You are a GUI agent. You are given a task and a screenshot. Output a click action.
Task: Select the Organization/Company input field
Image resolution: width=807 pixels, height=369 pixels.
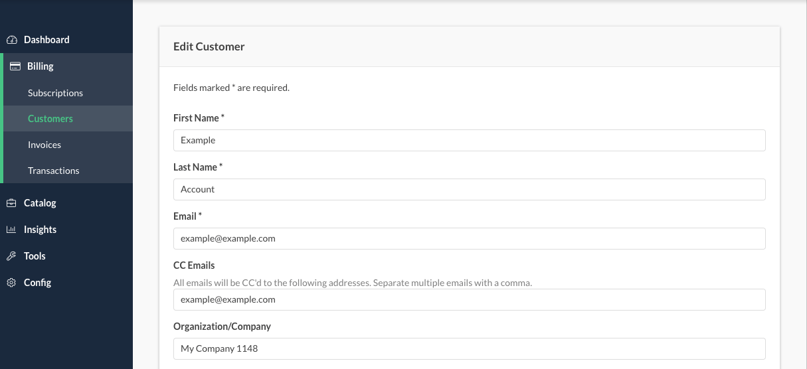click(x=469, y=348)
